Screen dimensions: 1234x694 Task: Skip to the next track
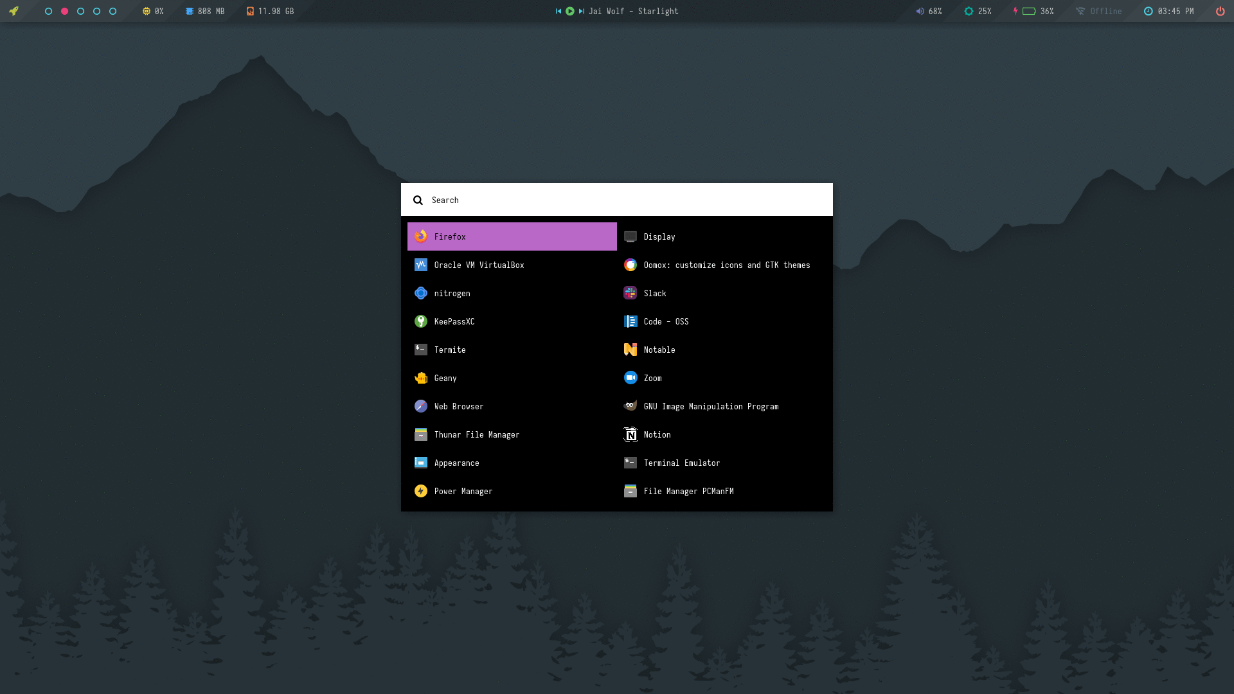(x=582, y=11)
